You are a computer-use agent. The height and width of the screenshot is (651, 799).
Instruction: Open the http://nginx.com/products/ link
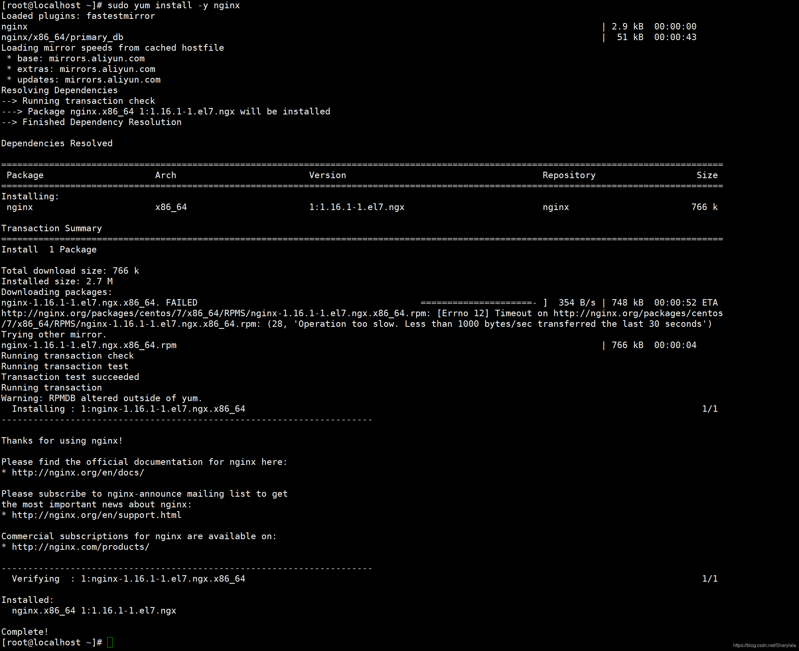81,547
